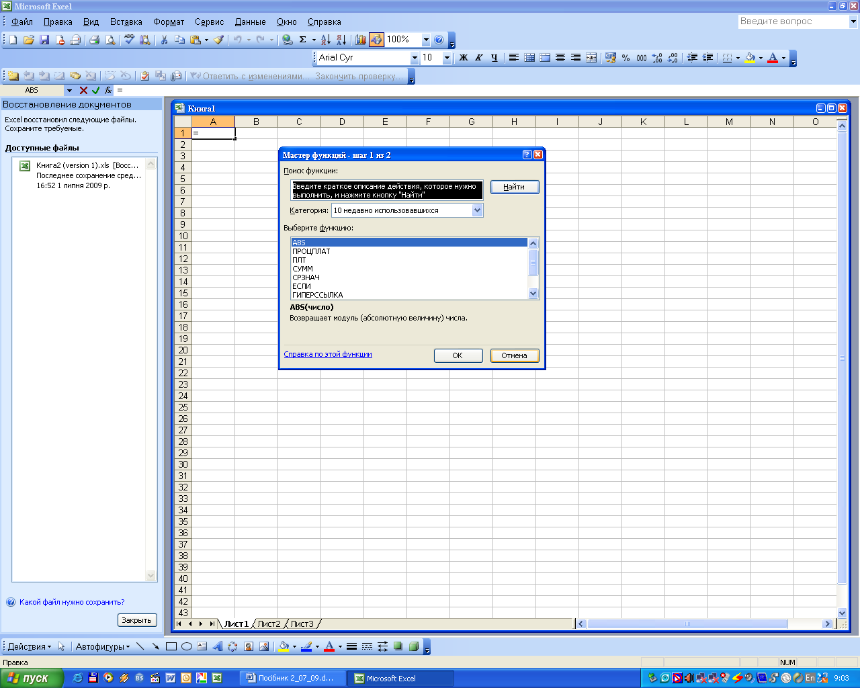Toggle underline Ч formatting
Screen dimensions: 860x688
click(x=494, y=58)
